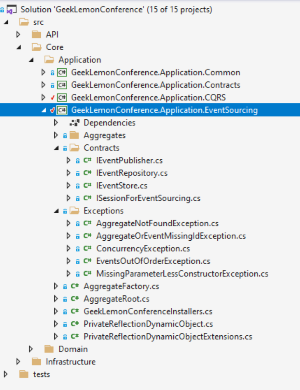Select PrivateReflectionDynamicObjectExtensions.cs file
300x390 pixels.
pyautogui.click(x=168, y=337)
